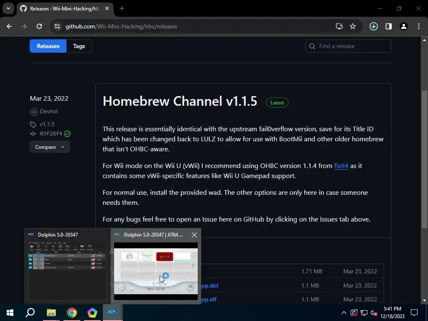428x321 pixels.
Task: Click the security tray icon with red dot
Action: 354,313
